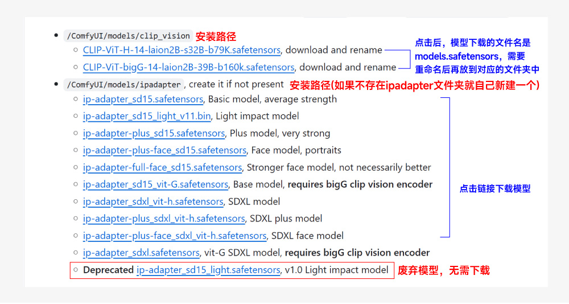This screenshot has height=304, width=569.
Task: Click 'create it if not present' text
Action: [236, 84]
